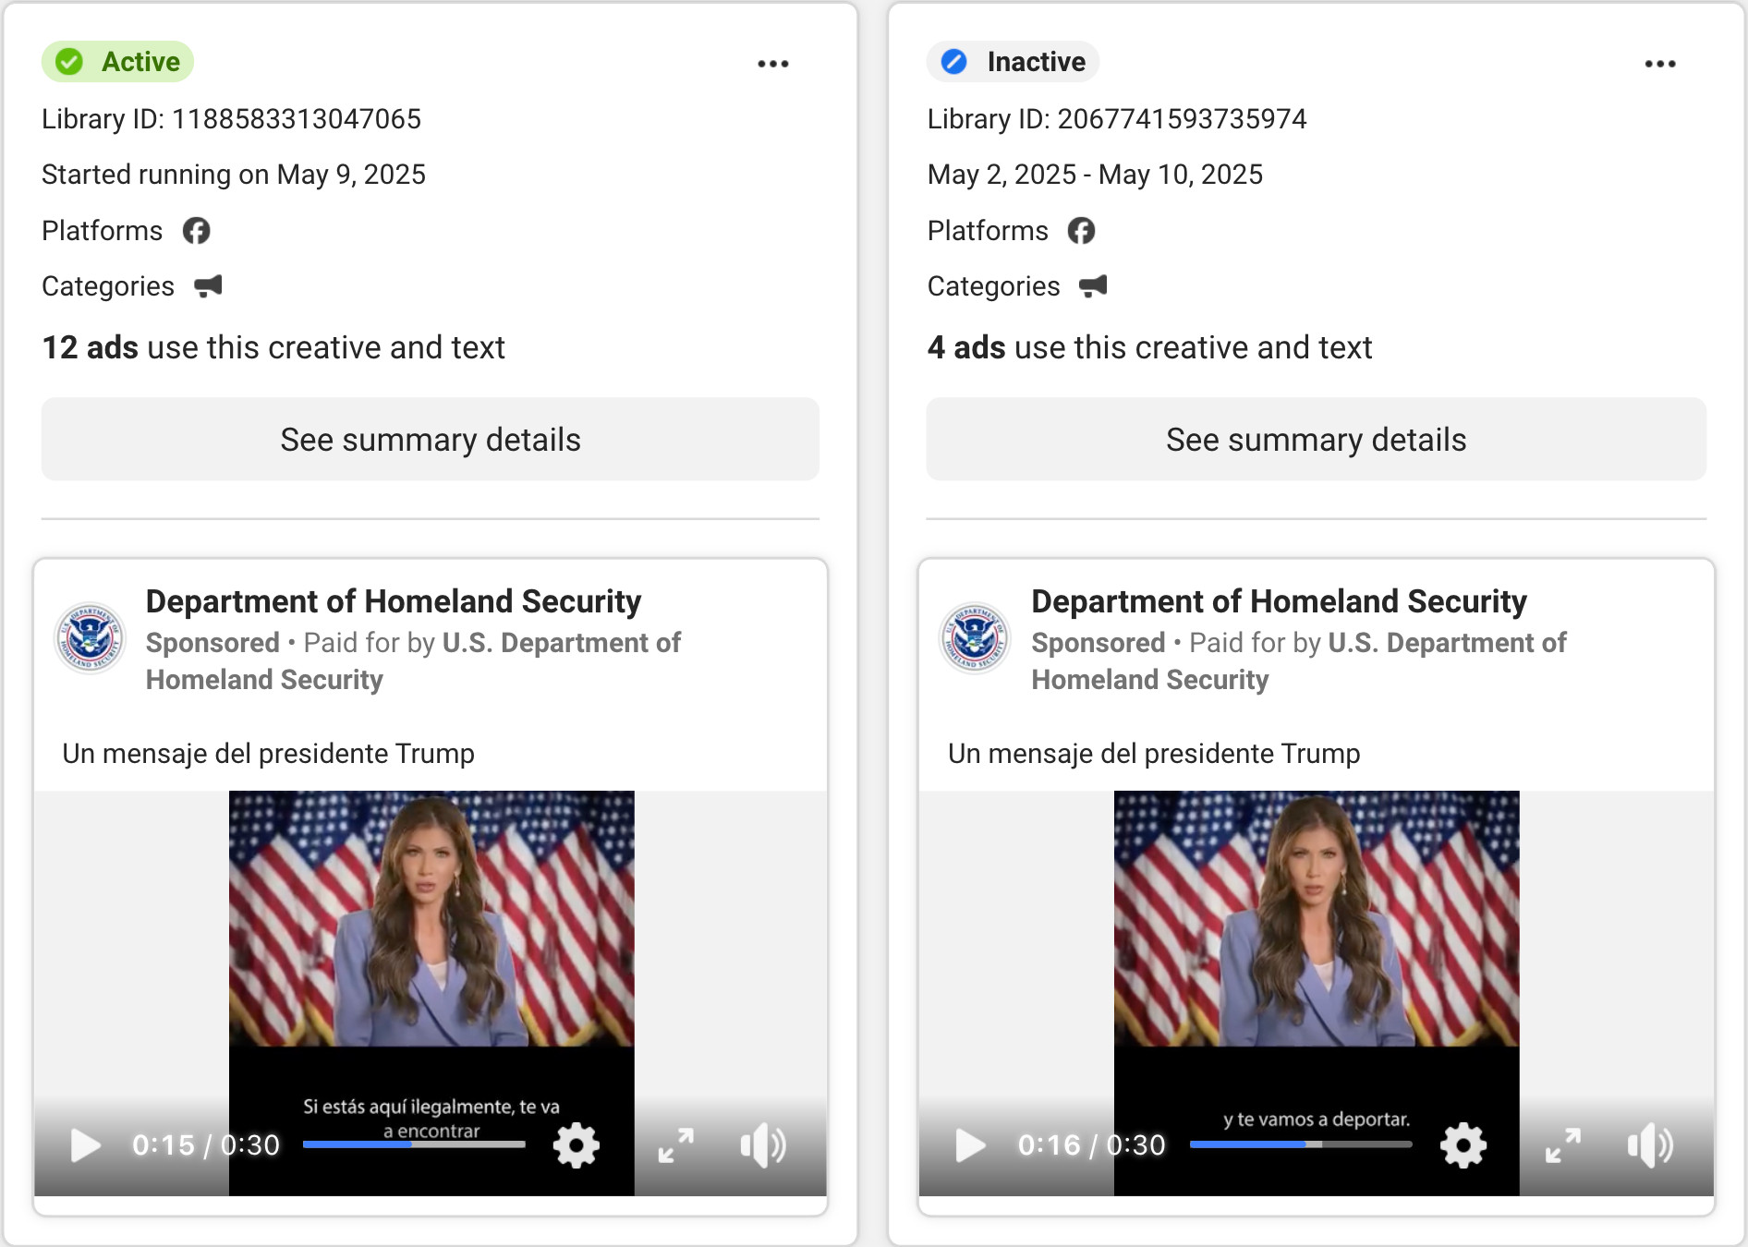Click 'Un mensaje del presidente Trump' in Active ad
This screenshot has width=1748, height=1247.
pos(269,754)
